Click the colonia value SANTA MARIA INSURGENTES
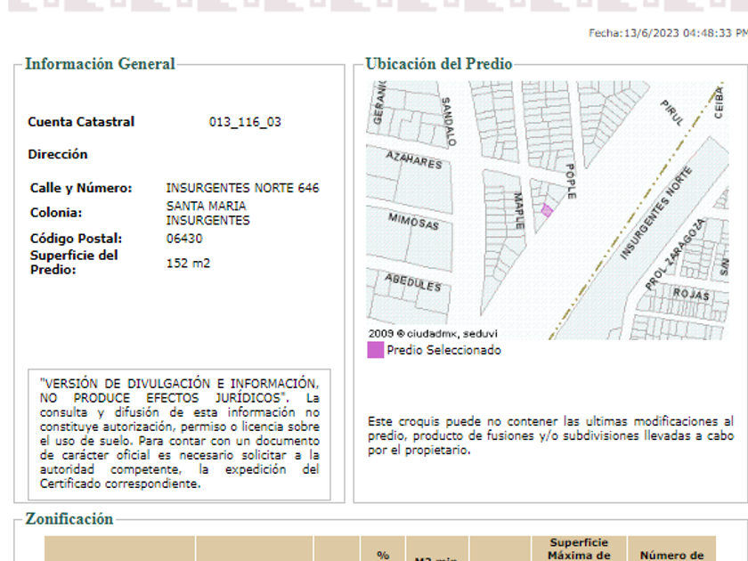Image resolution: width=748 pixels, height=561 pixels. (x=208, y=213)
